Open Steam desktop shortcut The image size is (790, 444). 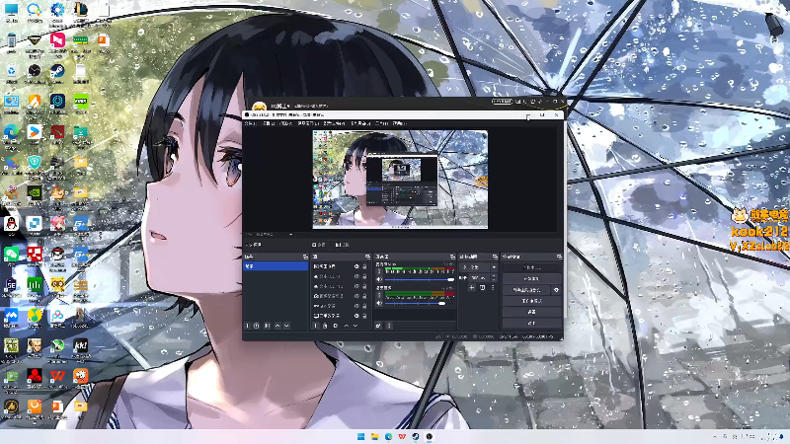point(57,71)
